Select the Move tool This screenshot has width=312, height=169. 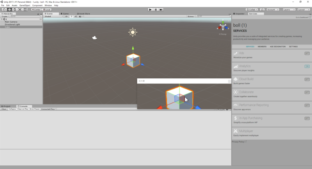point(9,9)
